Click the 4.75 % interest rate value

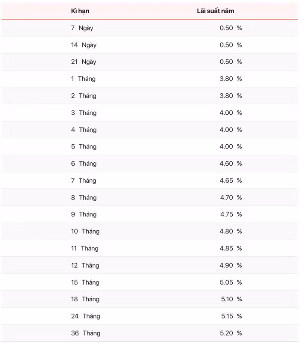click(231, 214)
